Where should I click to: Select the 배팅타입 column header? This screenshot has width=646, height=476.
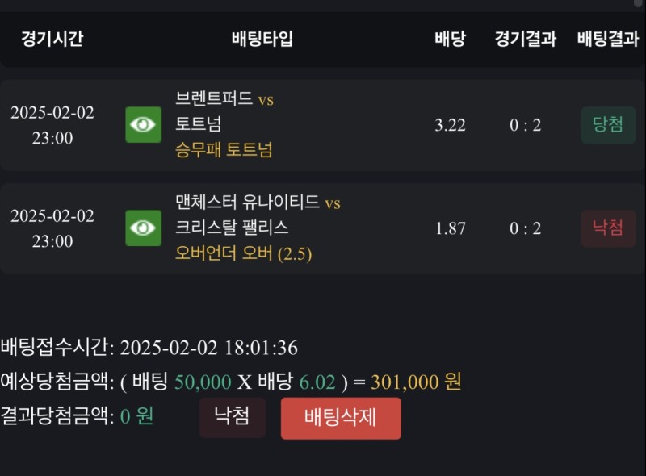coord(262,39)
